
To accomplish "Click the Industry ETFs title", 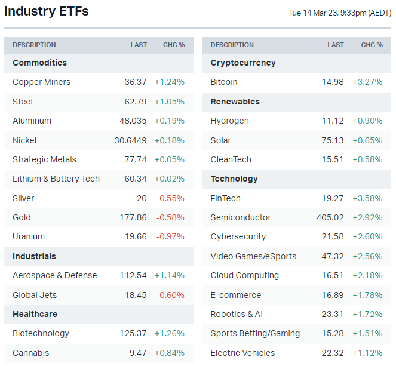I will click(47, 11).
